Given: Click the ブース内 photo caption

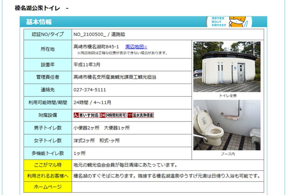Looking at the screenshot, I should (228, 154).
